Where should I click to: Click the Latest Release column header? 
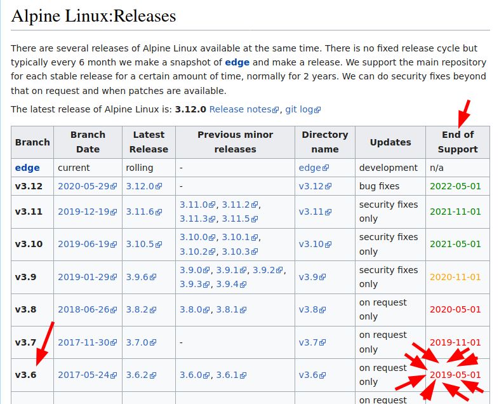pos(149,142)
